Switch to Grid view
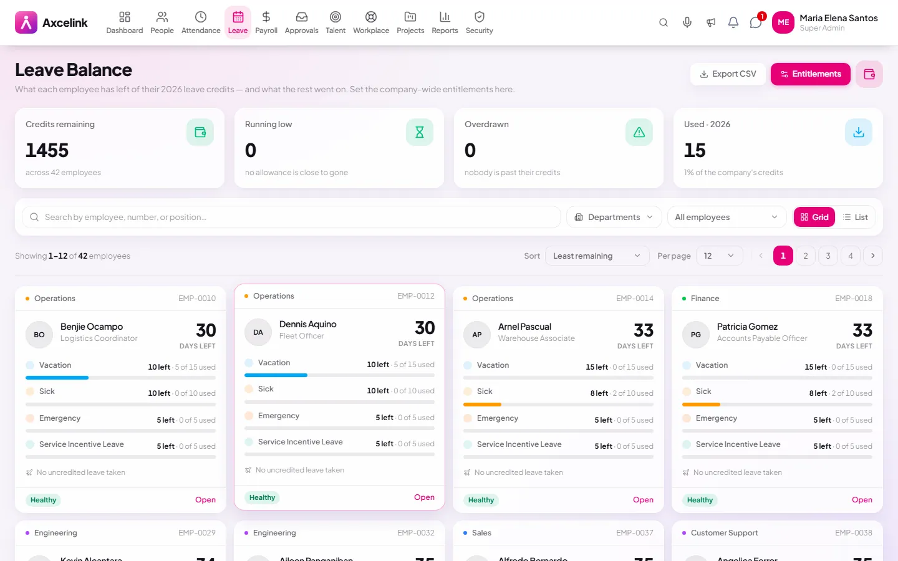Image resolution: width=898 pixels, height=561 pixels. pyautogui.click(x=814, y=217)
